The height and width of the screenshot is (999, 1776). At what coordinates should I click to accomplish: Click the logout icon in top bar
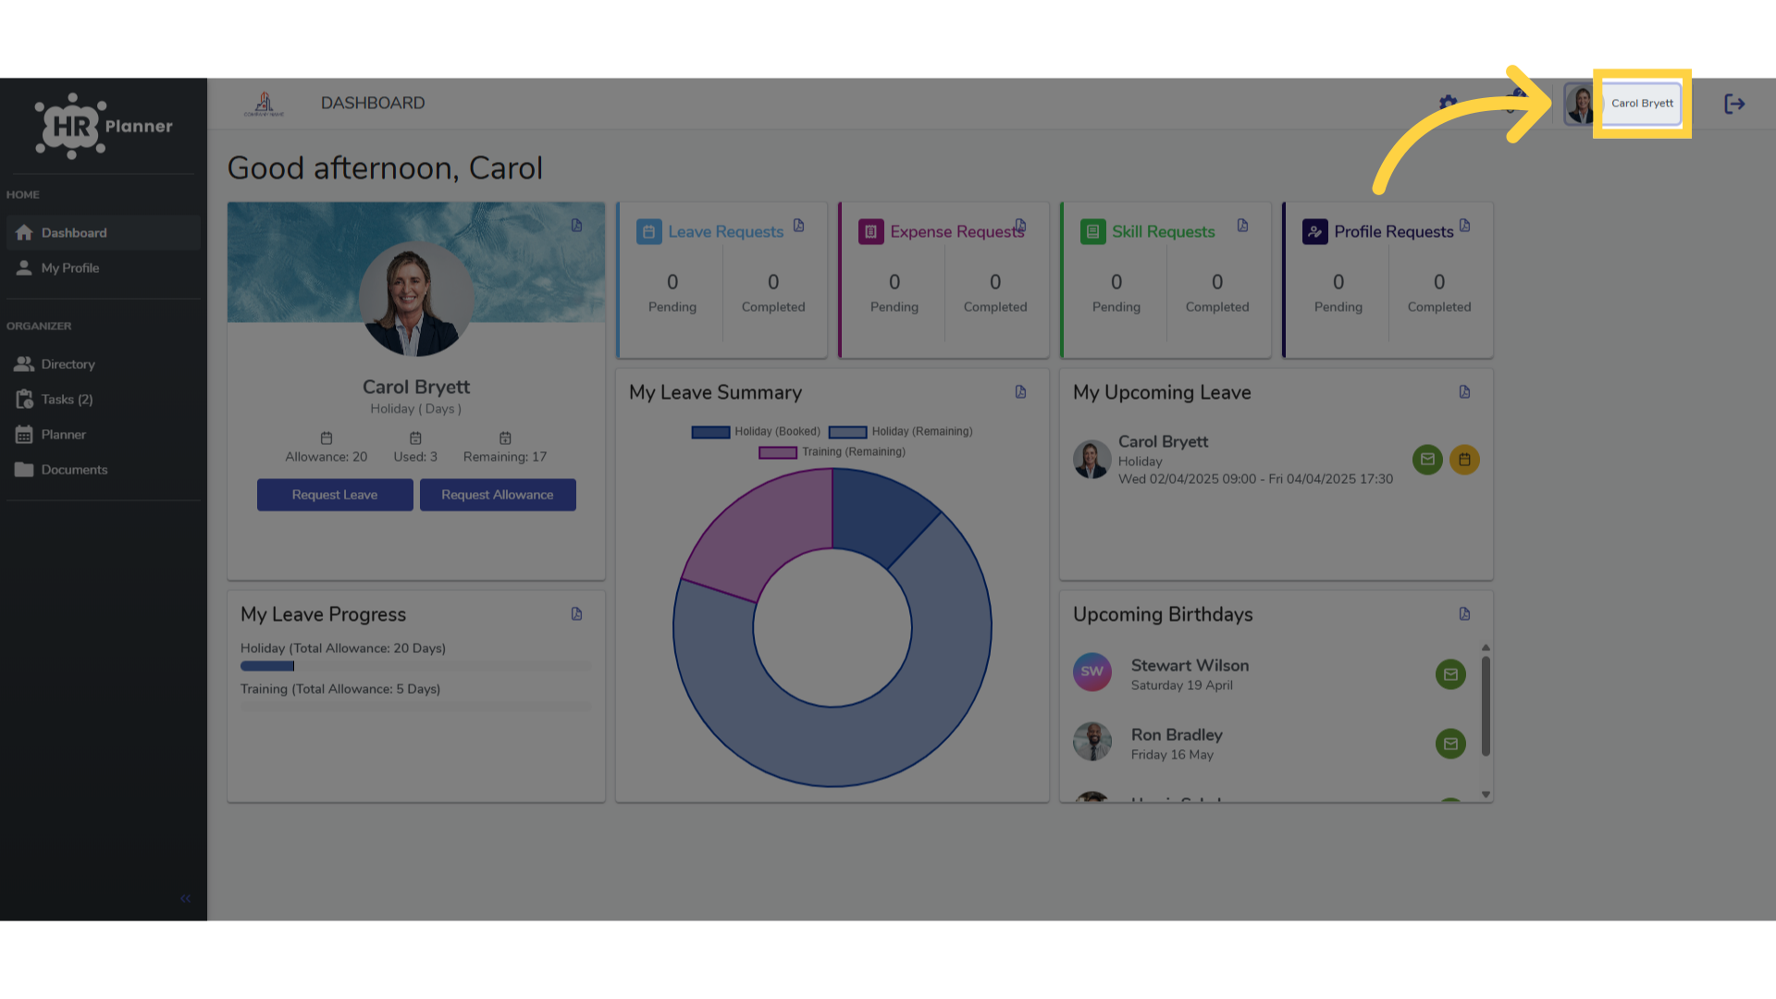pyautogui.click(x=1734, y=104)
